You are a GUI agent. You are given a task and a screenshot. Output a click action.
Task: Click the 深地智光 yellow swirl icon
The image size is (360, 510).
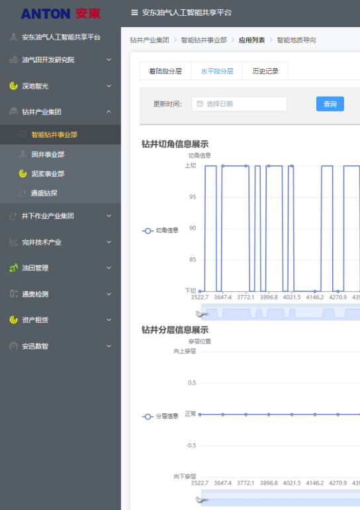click(x=13, y=86)
